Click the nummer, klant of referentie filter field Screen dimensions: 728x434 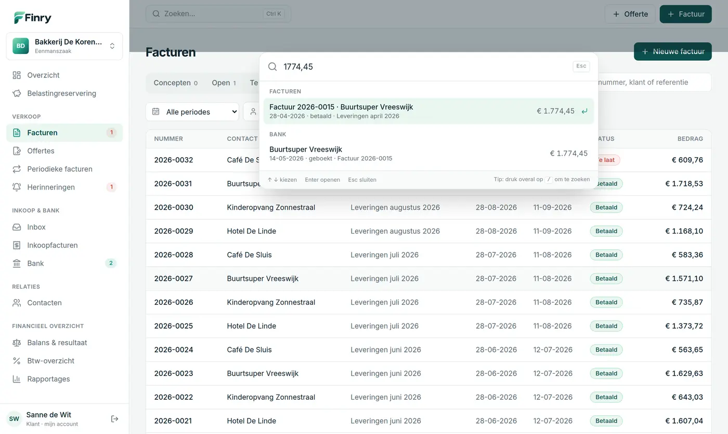pos(654,83)
